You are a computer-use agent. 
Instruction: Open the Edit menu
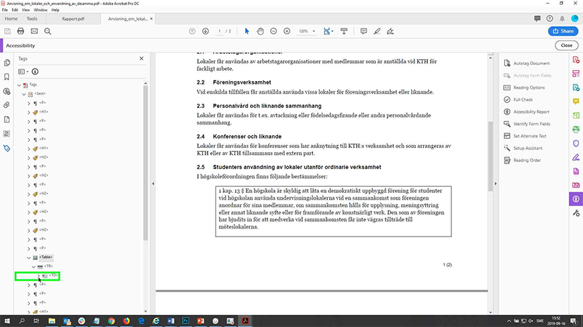(15, 10)
